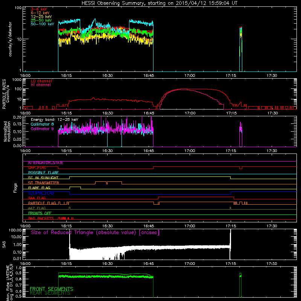Click the SC_TRANSMITTER flag label
Viewport: 301px width, 301px height.
coord(43,183)
